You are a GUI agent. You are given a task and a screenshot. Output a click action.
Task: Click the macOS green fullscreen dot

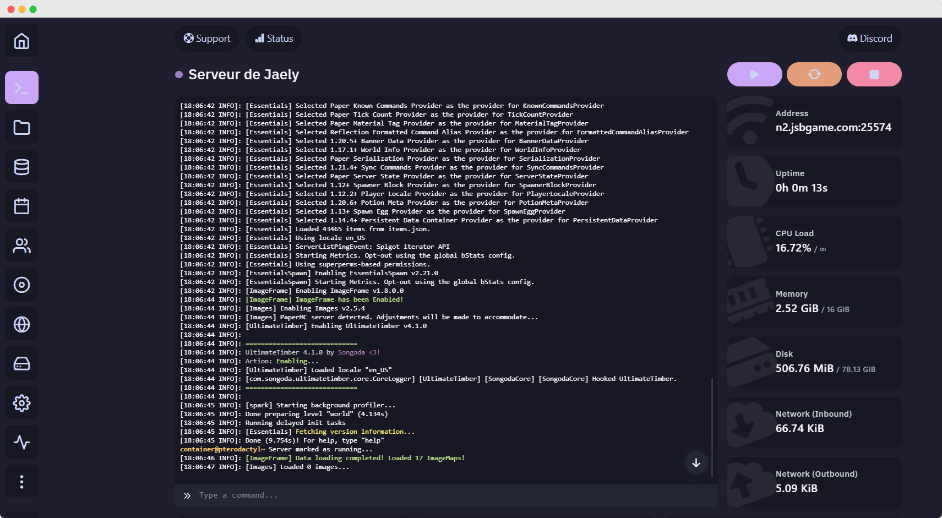point(33,9)
